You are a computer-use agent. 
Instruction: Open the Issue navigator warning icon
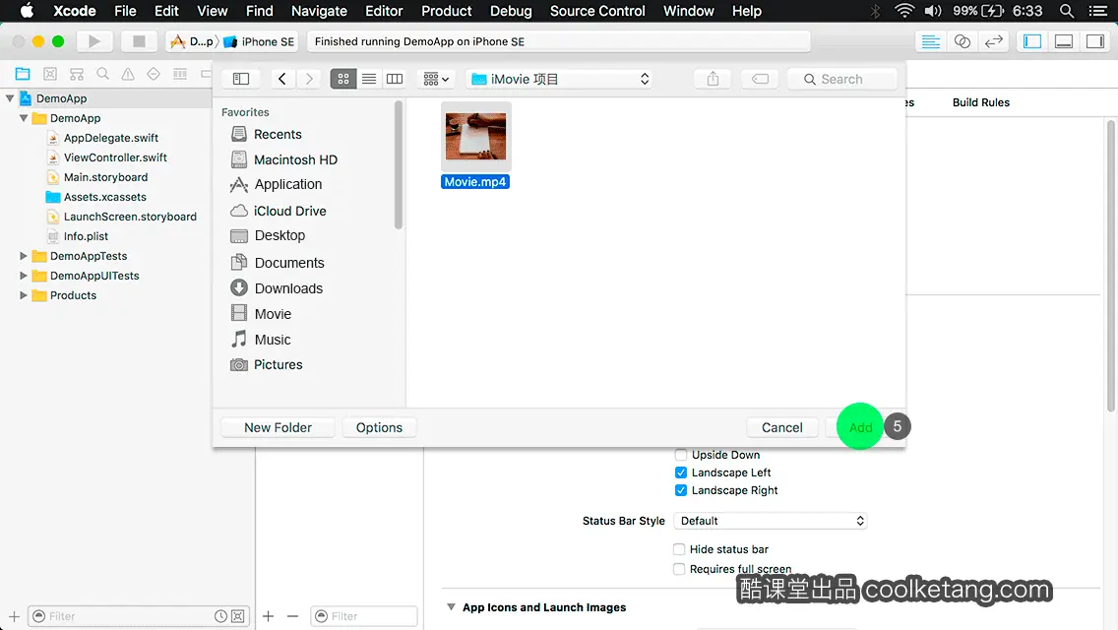point(128,74)
